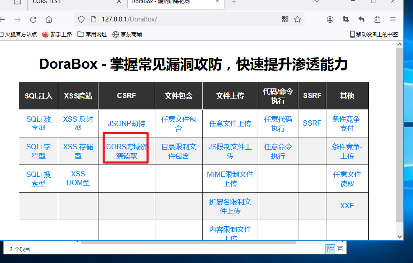Open the XSS 反射型 link
Screen dimensions: 413x263
78,124
